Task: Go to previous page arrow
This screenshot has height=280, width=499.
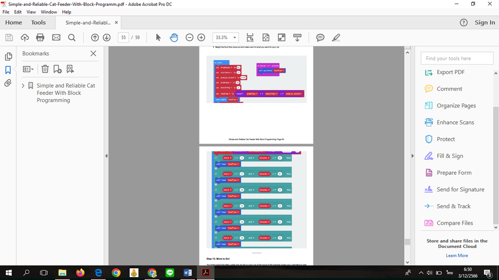Action: tap(95, 37)
